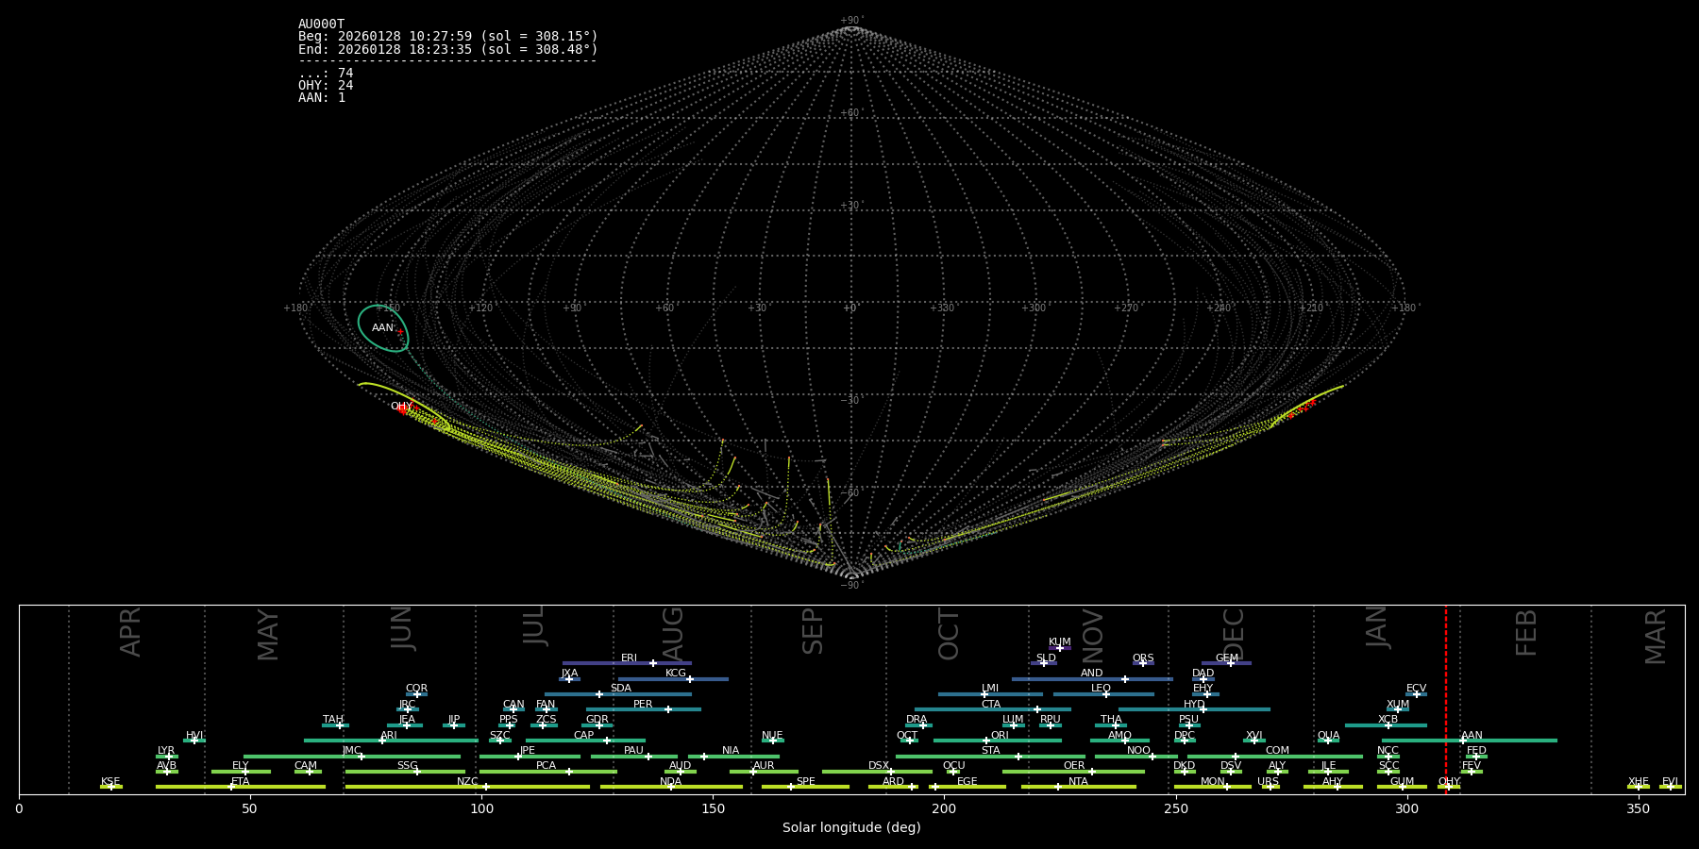Click the STA shower label in timeline

click(990, 751)
